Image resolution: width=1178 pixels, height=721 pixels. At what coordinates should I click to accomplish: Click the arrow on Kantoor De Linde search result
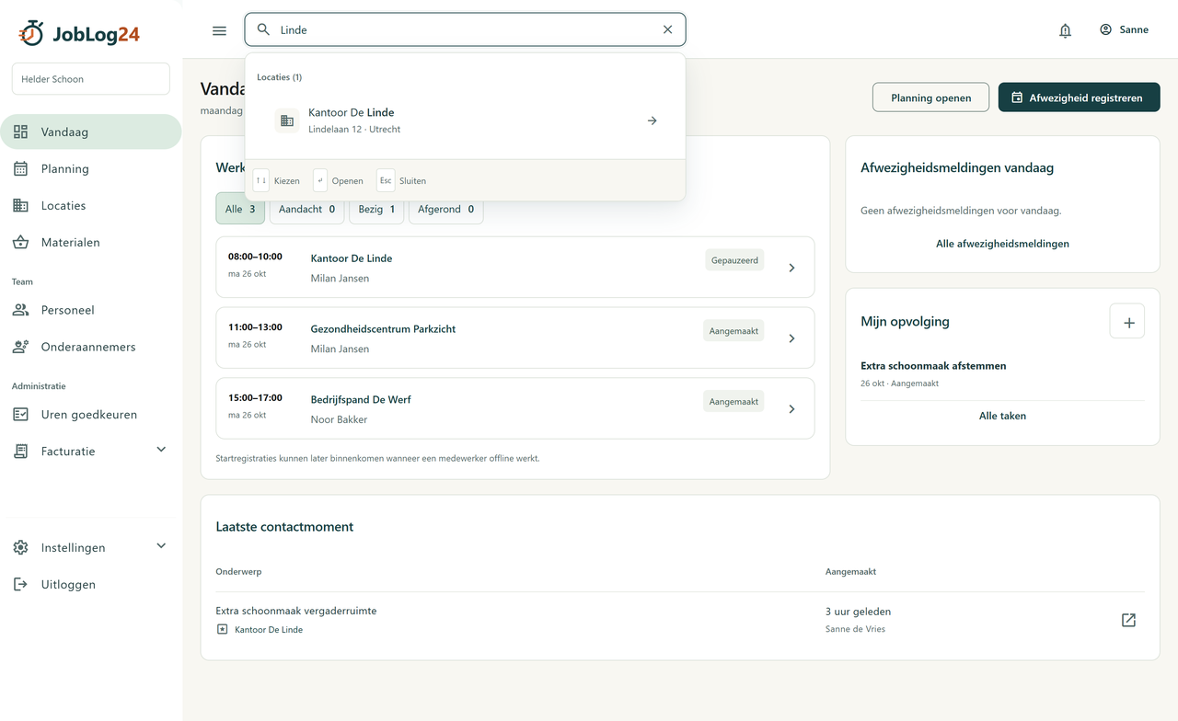pyautogui.click(x=652, y=120)
